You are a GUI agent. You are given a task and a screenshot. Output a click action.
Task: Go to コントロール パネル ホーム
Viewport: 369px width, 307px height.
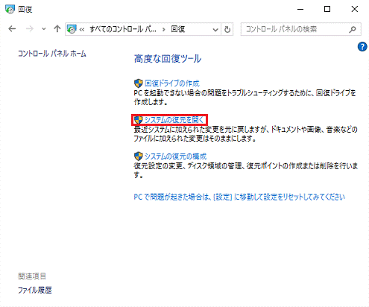click(x=52, y=54)
